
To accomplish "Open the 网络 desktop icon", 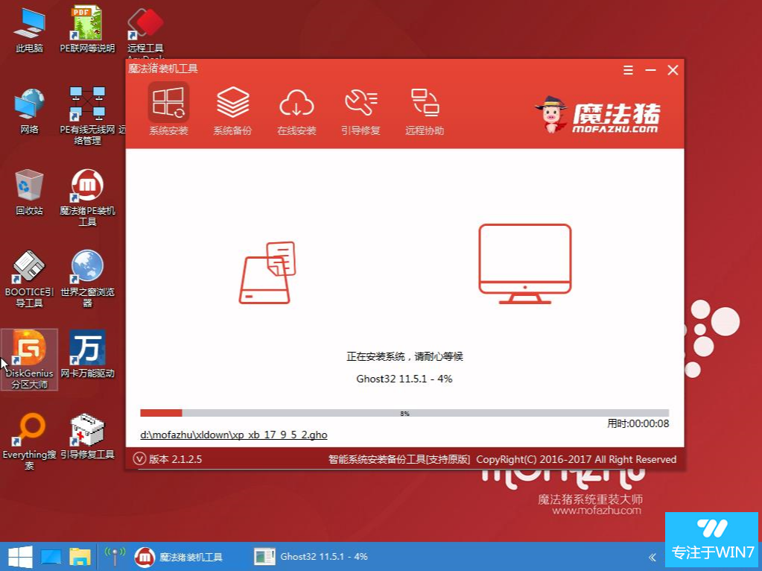I will (x=29, y=112).
